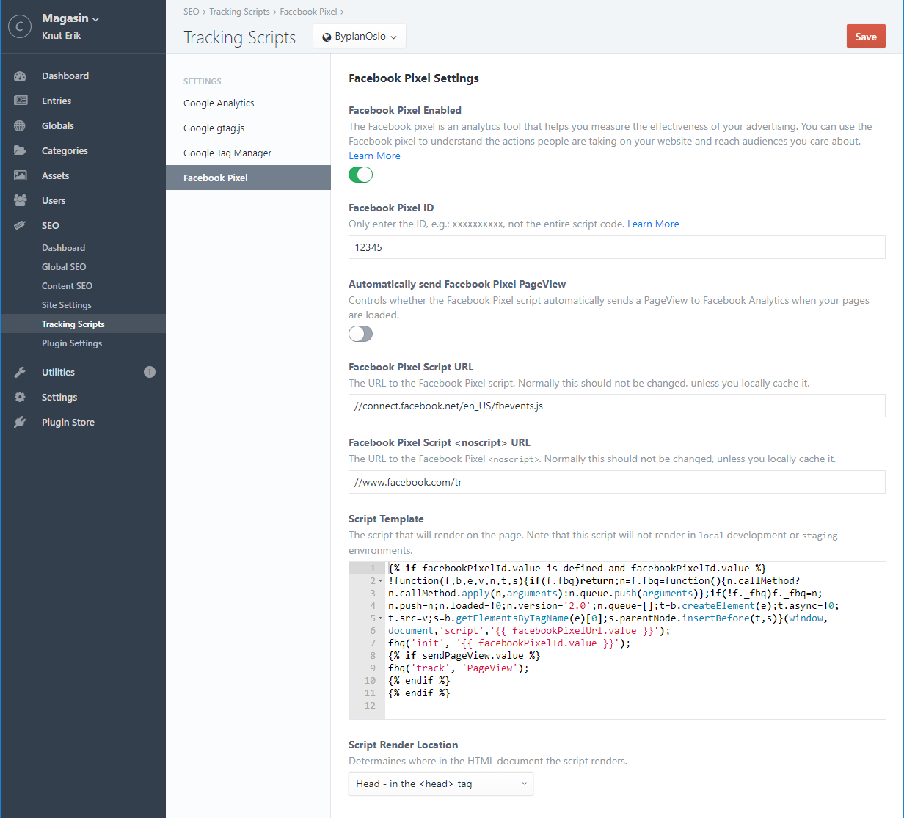904x818 pixels.
Task: Collapse code fold arrow on line 2
Action: coord(380,581)
